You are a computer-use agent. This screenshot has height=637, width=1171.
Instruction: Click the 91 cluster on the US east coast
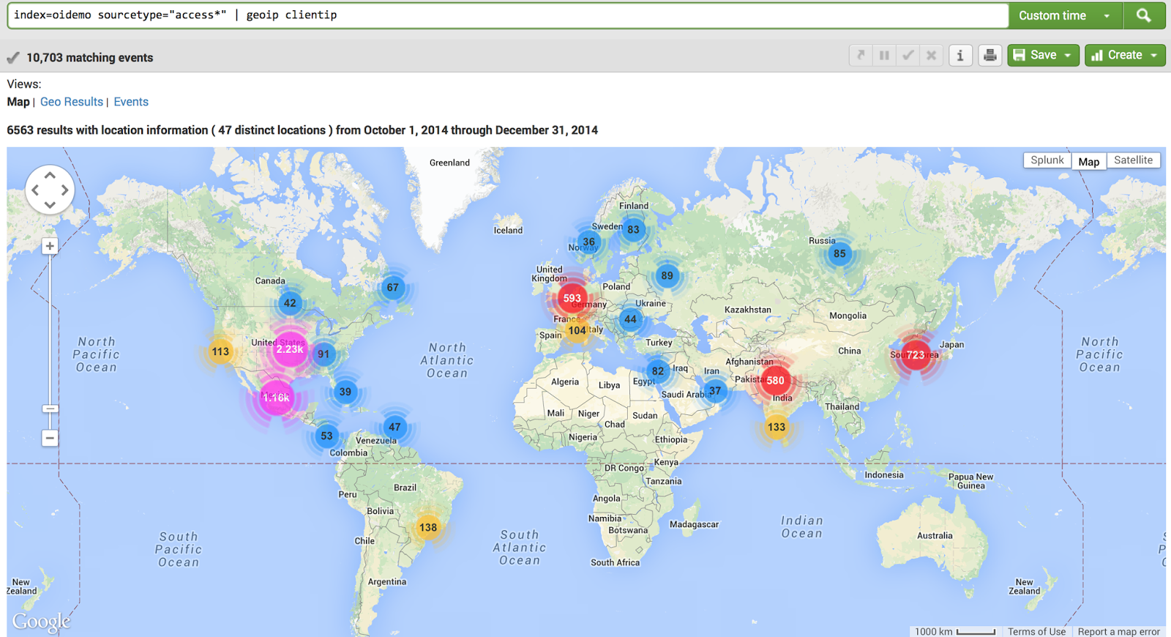click(x=323, y=354)
